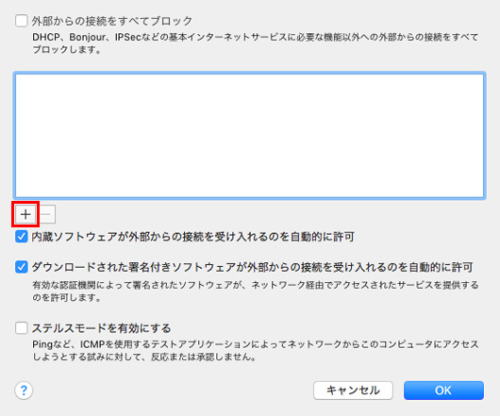Click the のを許可します。 text line
This screenshot has width=500, height=416.
(67, 297)
